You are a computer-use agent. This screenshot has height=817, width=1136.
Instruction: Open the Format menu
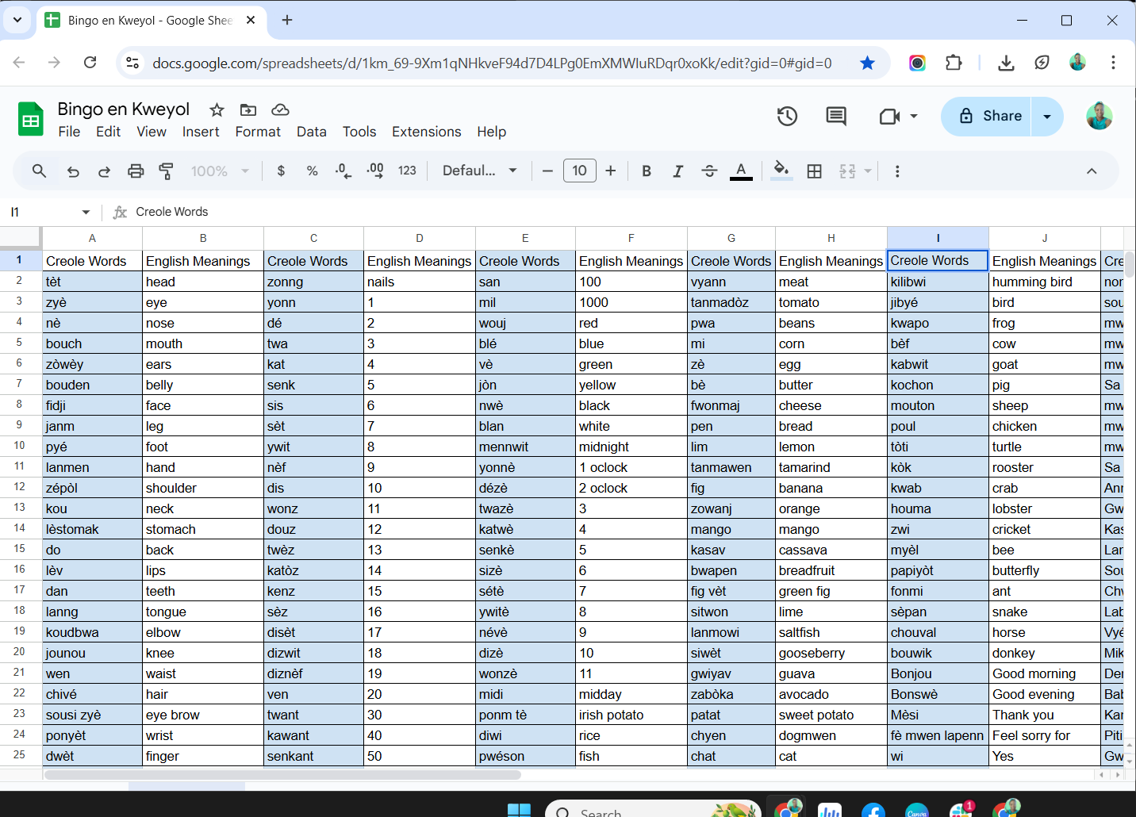pos(258,132)
